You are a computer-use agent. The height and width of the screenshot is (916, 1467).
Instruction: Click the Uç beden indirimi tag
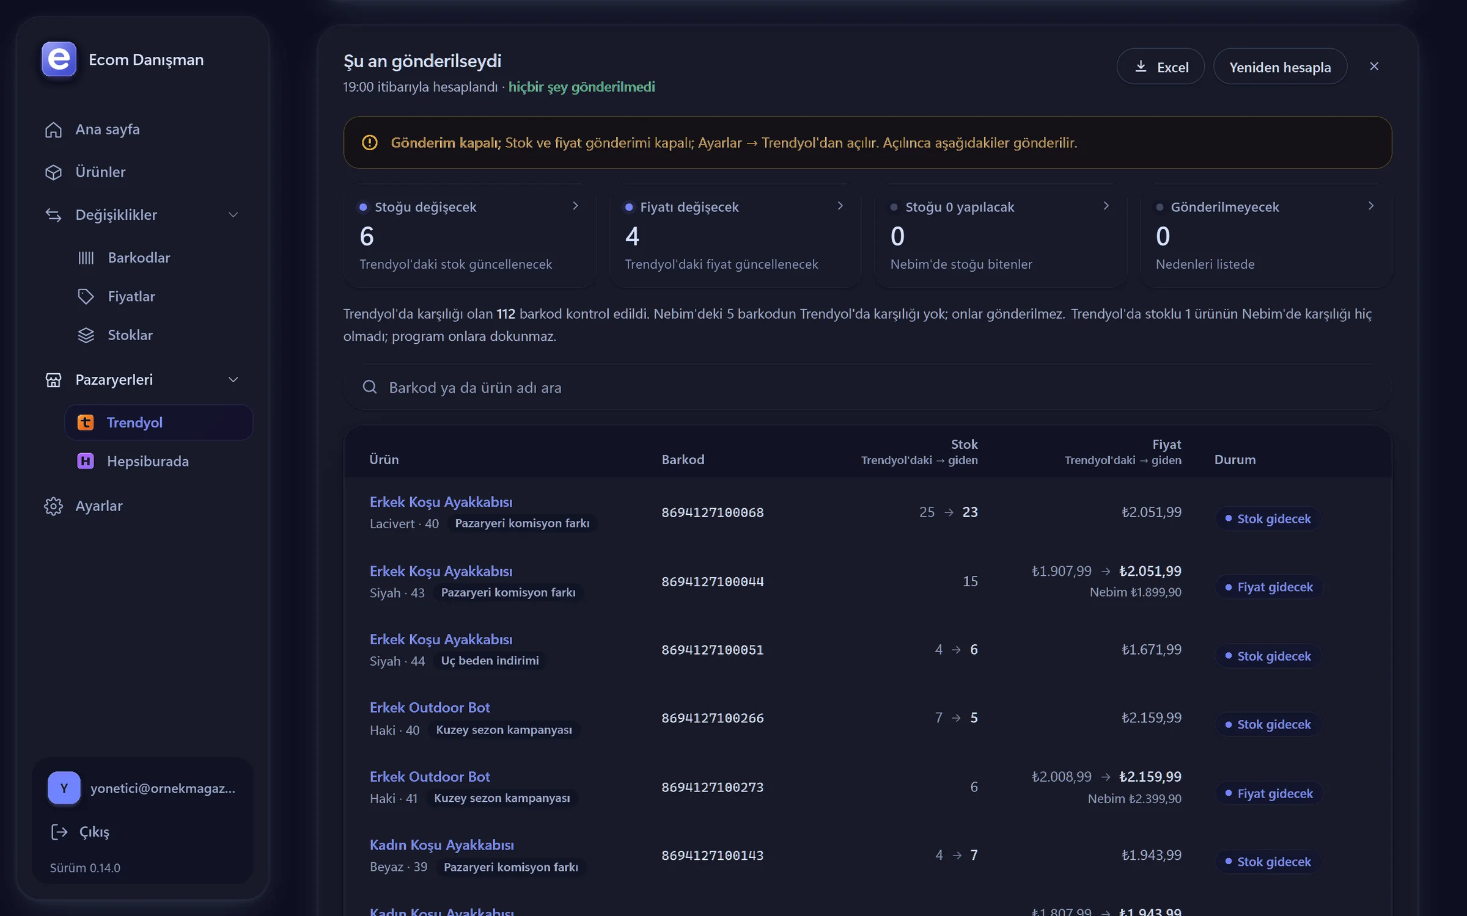pyautogui.click(x=490, y=661)
